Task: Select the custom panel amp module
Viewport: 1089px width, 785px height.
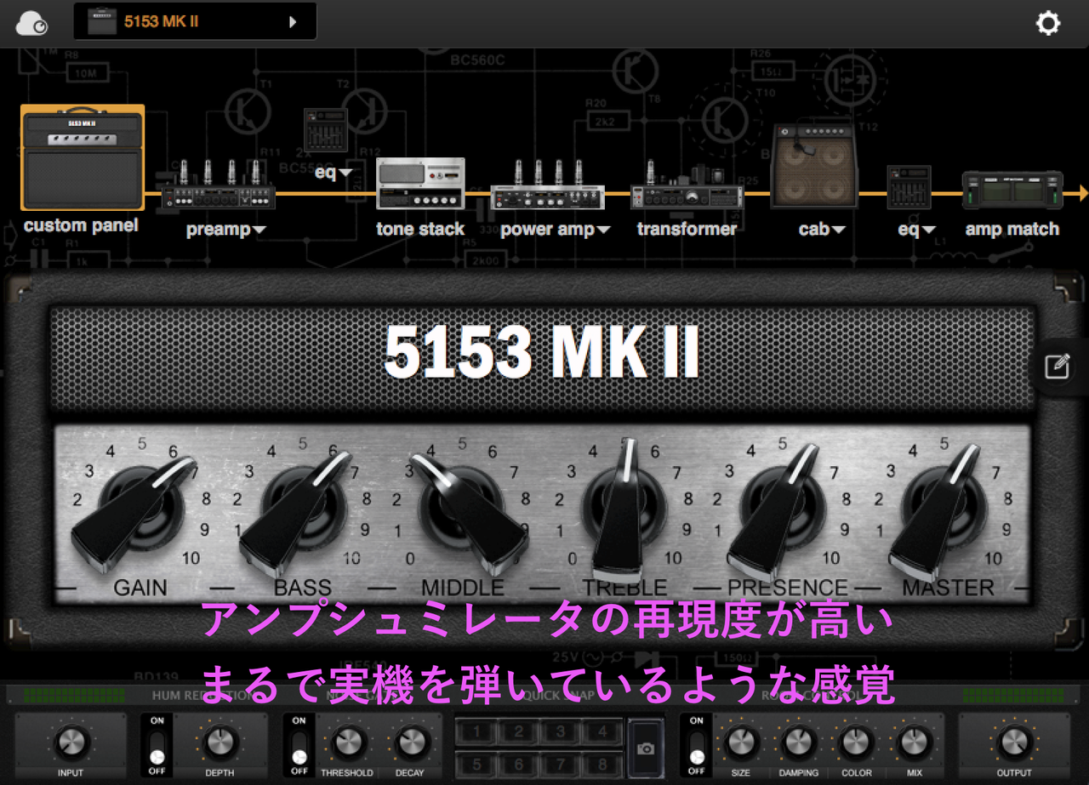Action: [83, 157]
